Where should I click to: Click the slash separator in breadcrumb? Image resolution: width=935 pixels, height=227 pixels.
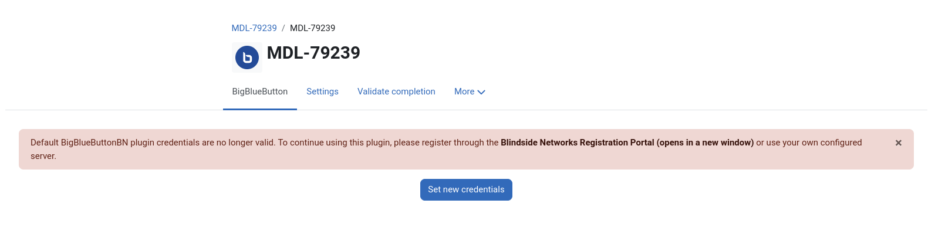(x=283, y=28)
